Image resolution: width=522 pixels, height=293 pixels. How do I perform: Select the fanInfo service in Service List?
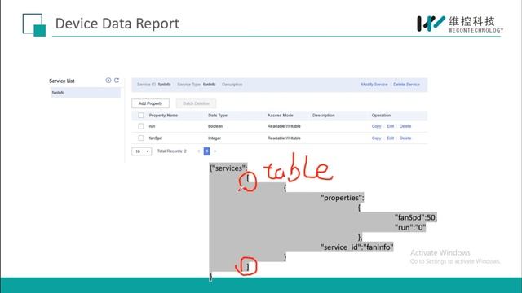click(85, 93)
